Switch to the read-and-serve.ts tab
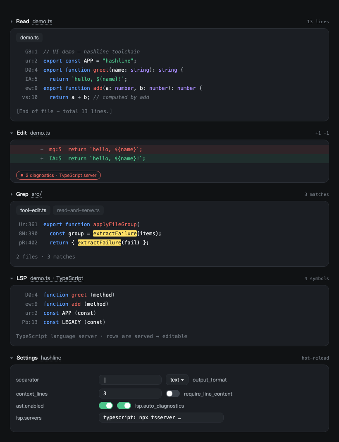This screenshot has height=442, width=339. pos(78,210)
